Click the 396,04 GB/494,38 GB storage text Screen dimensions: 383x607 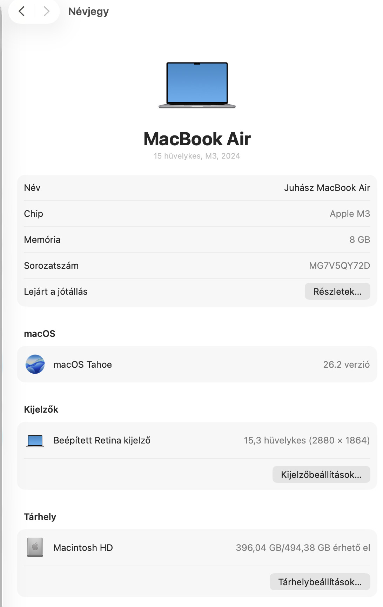pos(303,548)
